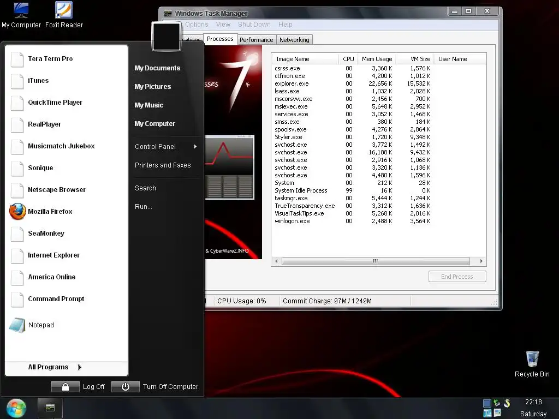Viewport: 559px width, 419px height.
Task: Click green arrow system tray icon
Action: click(497, 403)
